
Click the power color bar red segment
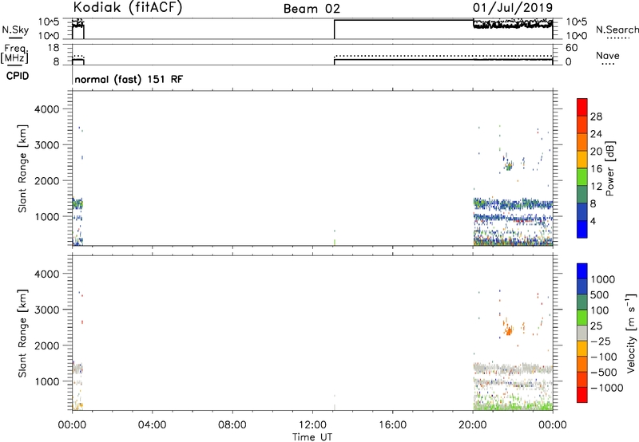(x=582, y=107)
